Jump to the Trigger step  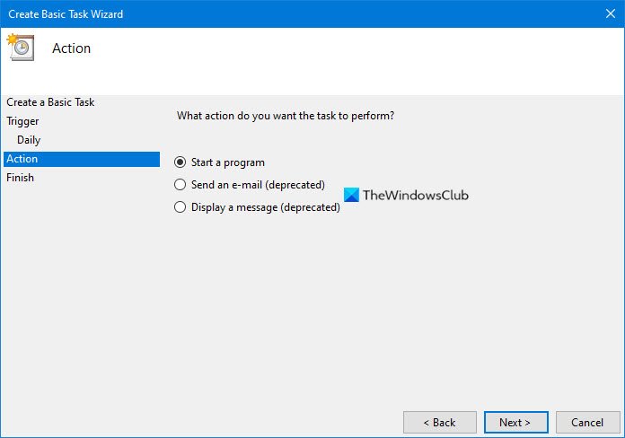[x=22, y=121]
